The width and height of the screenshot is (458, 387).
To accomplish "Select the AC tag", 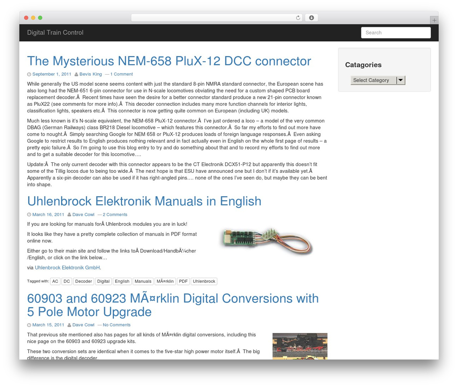I will [x=55, y=281].
